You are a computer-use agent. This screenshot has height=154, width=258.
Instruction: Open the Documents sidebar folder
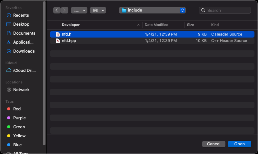(x=24, y=33)
